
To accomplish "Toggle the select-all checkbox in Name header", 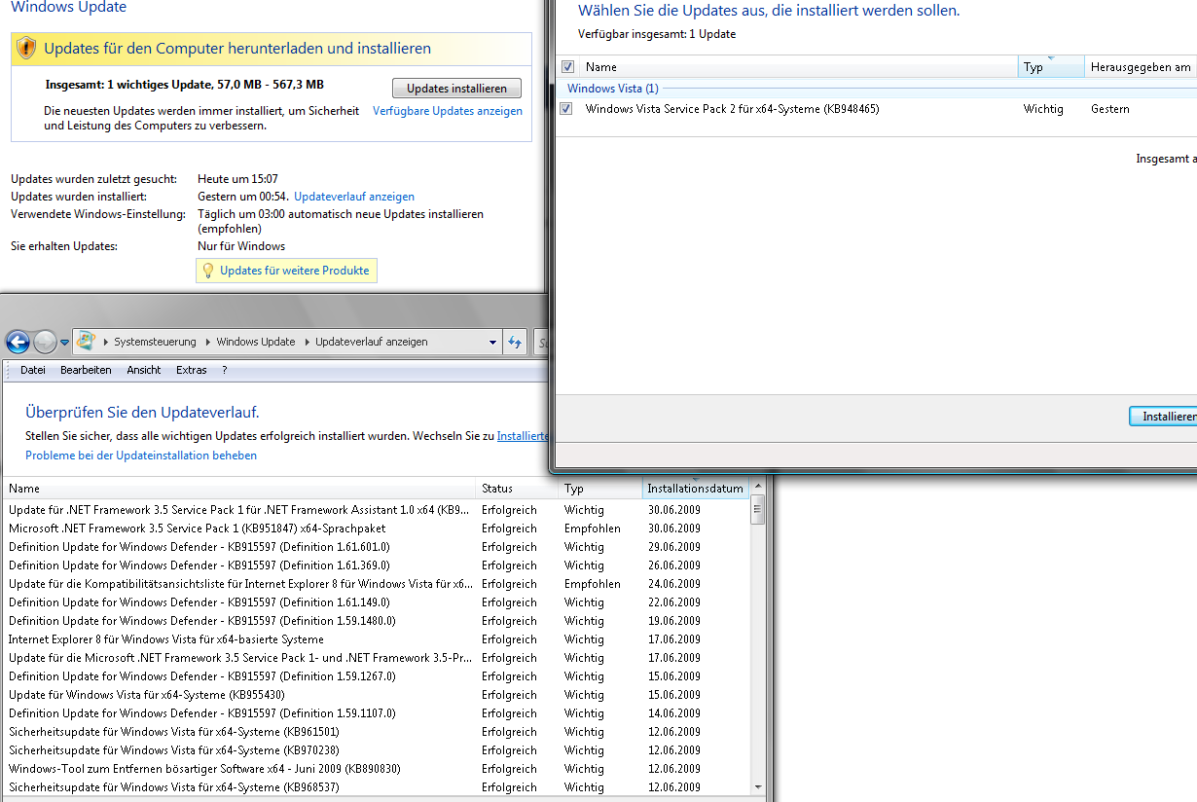I will [568, 67].
